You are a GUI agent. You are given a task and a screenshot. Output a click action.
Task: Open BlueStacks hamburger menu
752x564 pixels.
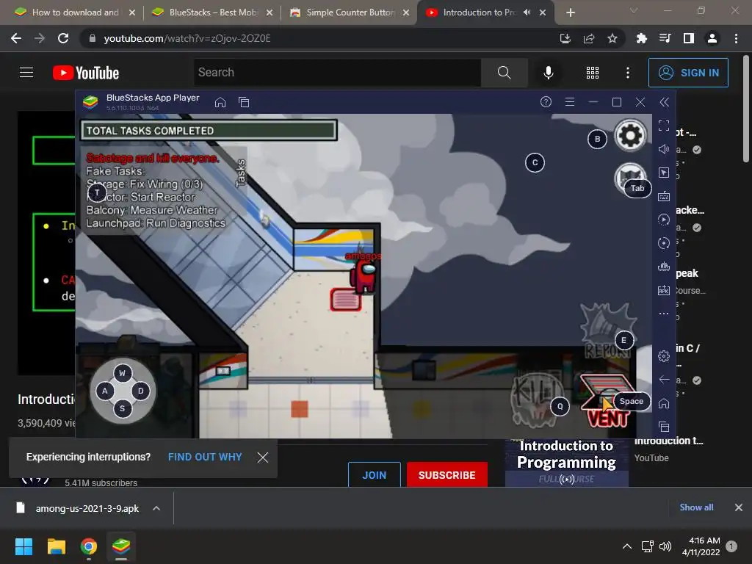[x=570, y=101]
